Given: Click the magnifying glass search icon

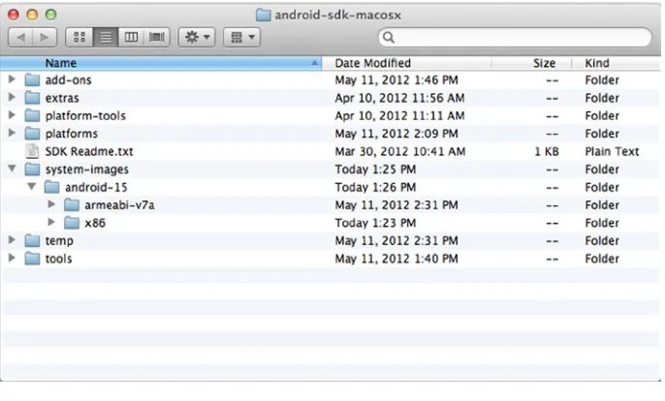Looking at the screenshot, I should click(x=389, y=38).
